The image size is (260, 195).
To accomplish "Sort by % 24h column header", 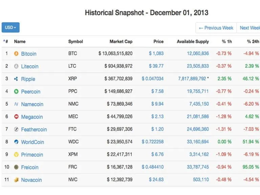I will coord(253,41).
